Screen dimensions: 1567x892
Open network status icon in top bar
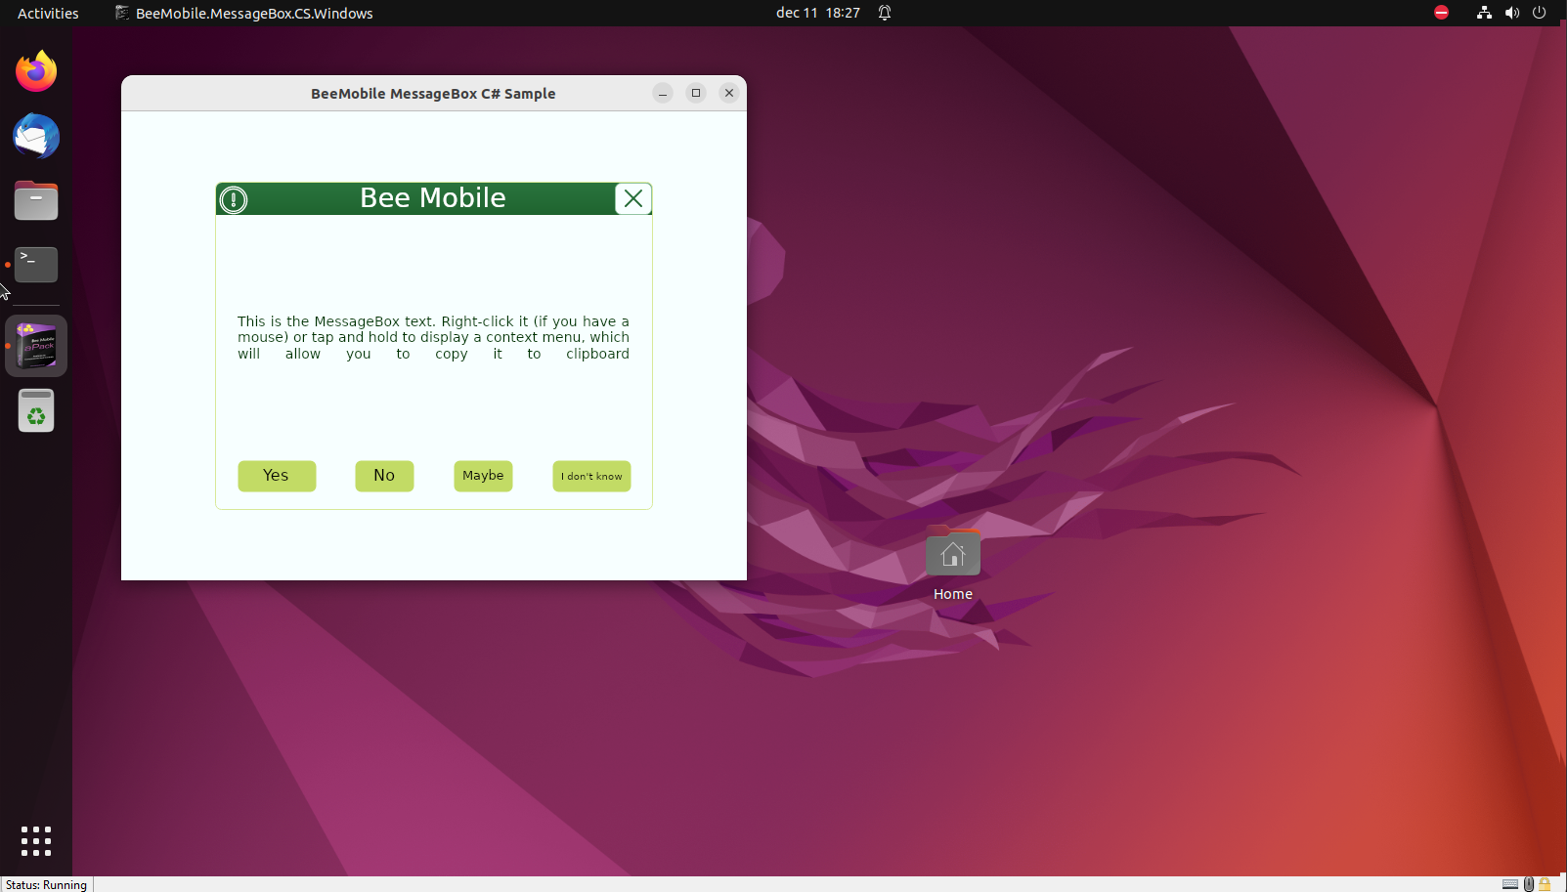(x=1484, y=13)
